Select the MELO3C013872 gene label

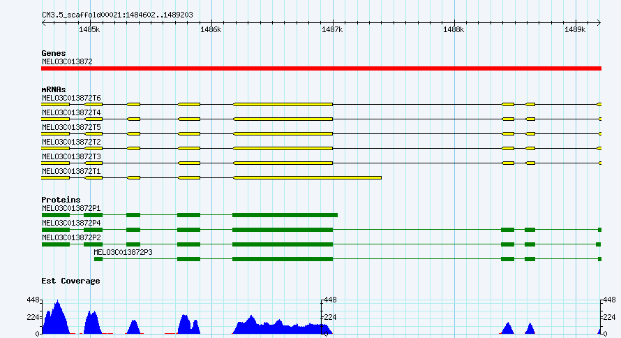[67, 61]
